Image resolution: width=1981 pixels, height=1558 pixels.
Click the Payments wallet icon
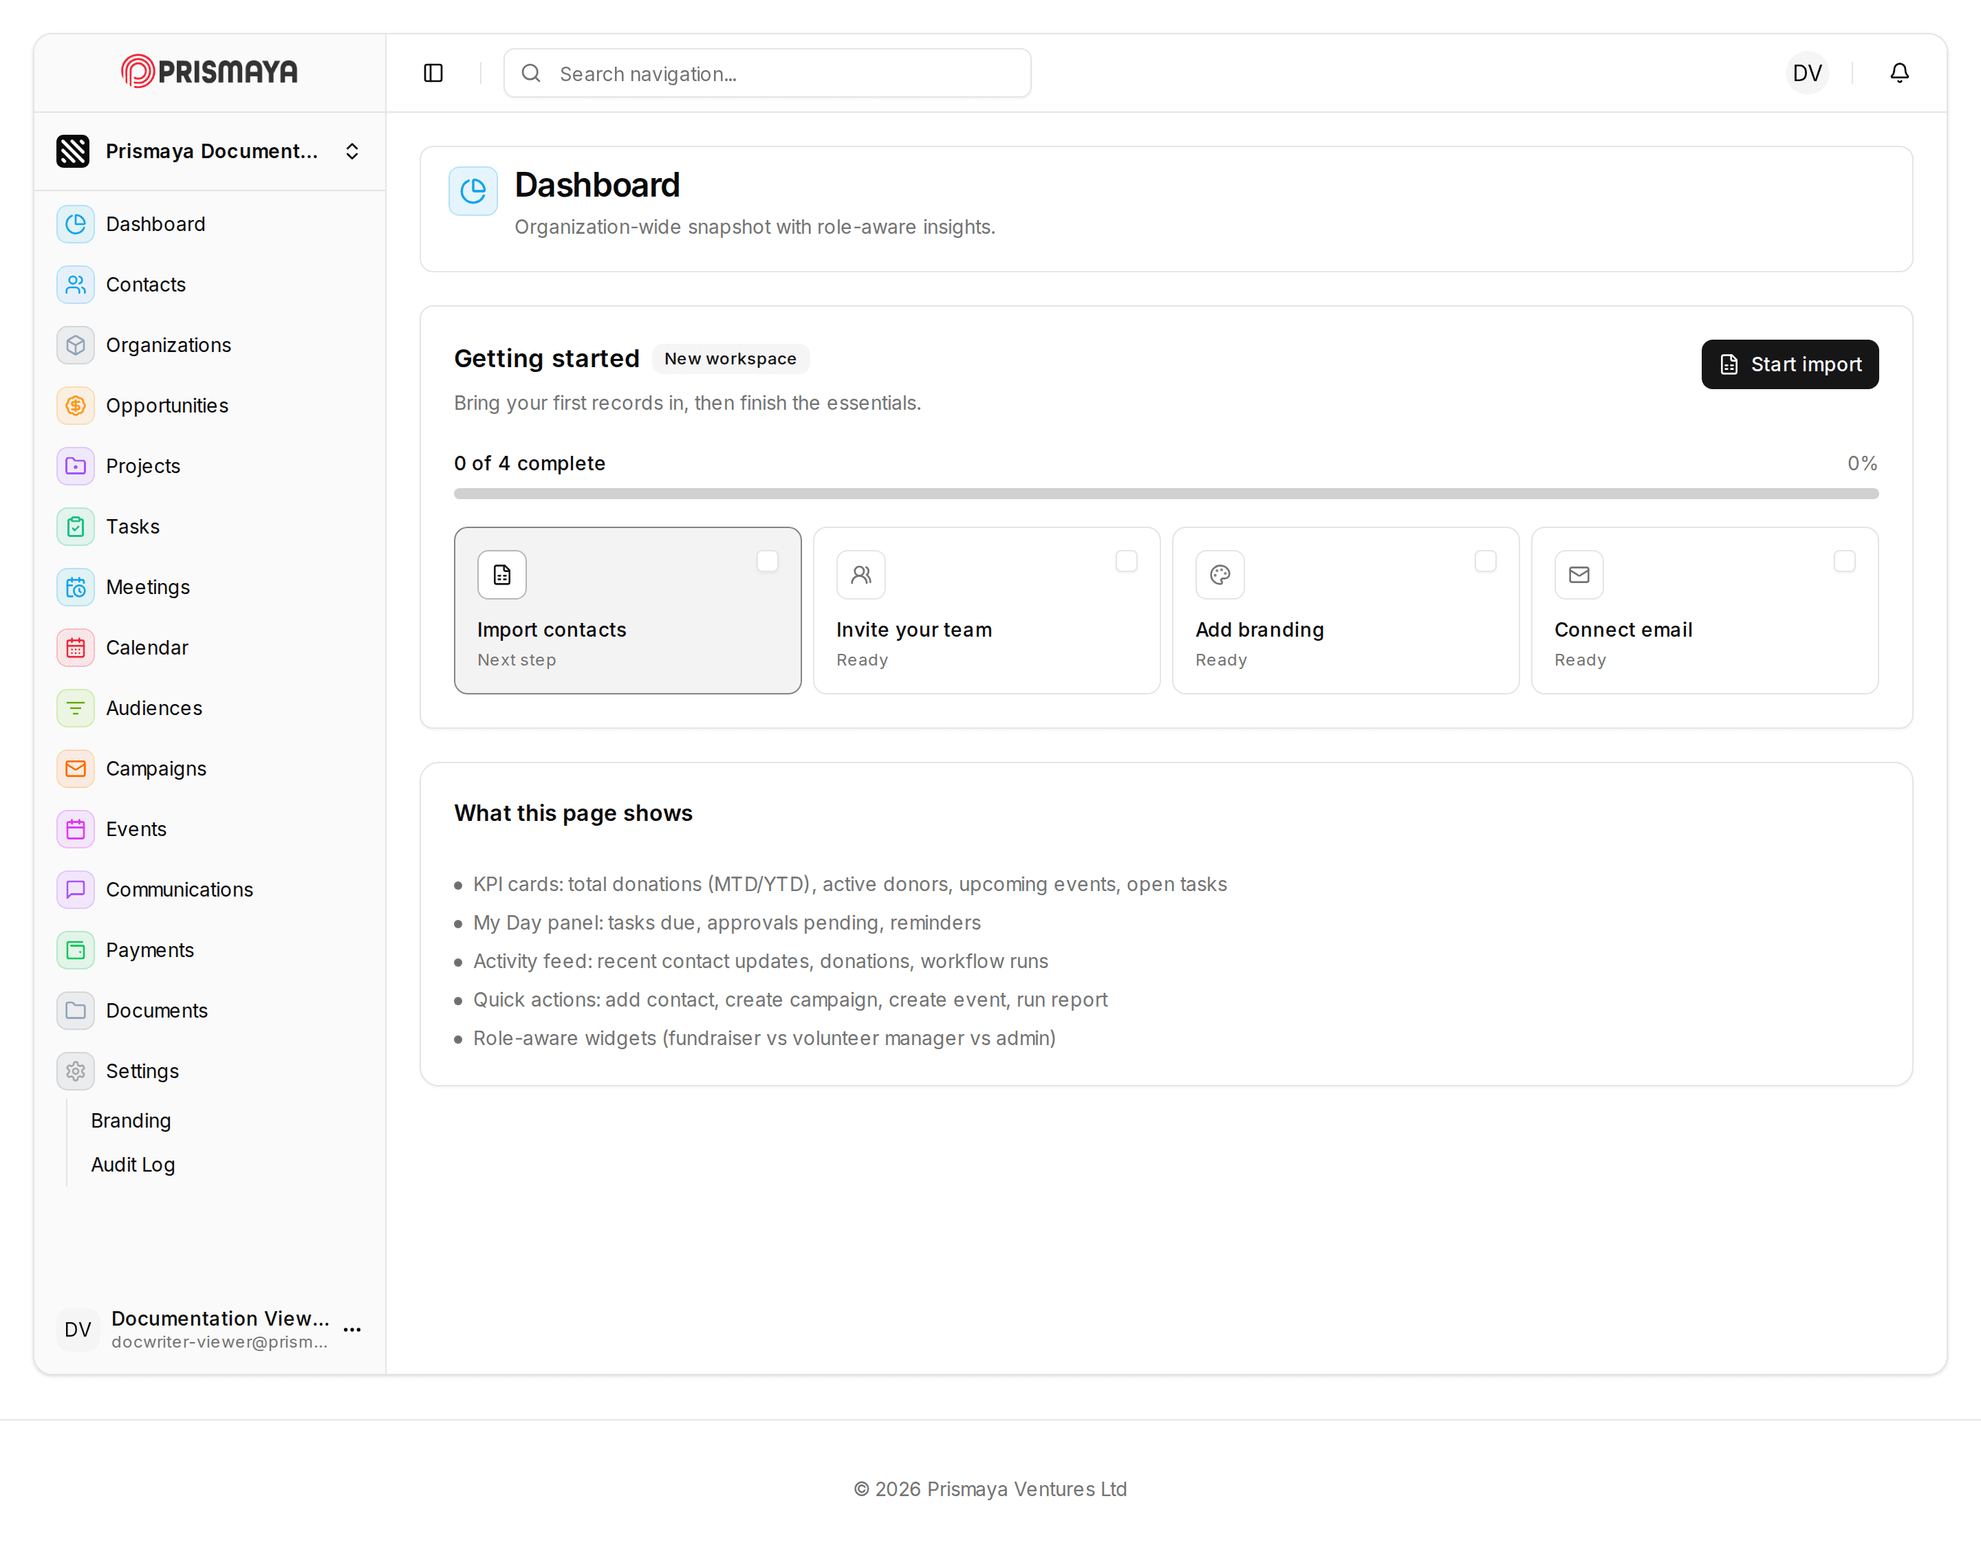point(76,950)
